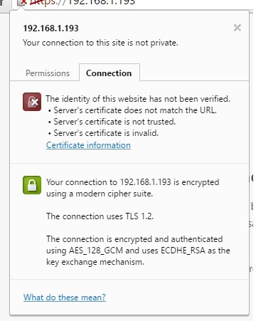Click the green padlock encryption icon

point(32,185)
